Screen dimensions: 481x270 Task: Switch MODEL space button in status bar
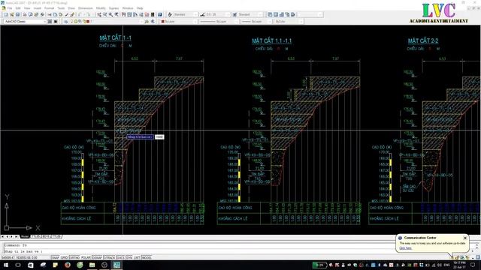(147, 257)
